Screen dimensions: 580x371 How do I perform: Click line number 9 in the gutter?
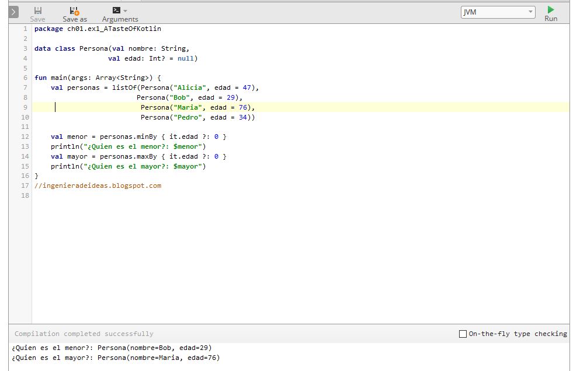click(x=25, y=107)
